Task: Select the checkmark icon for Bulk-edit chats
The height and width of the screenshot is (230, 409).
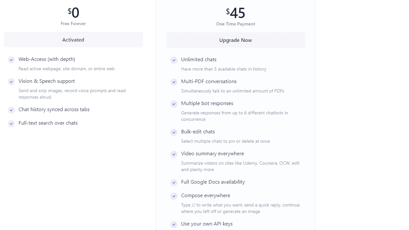Action: coord(174,132)
